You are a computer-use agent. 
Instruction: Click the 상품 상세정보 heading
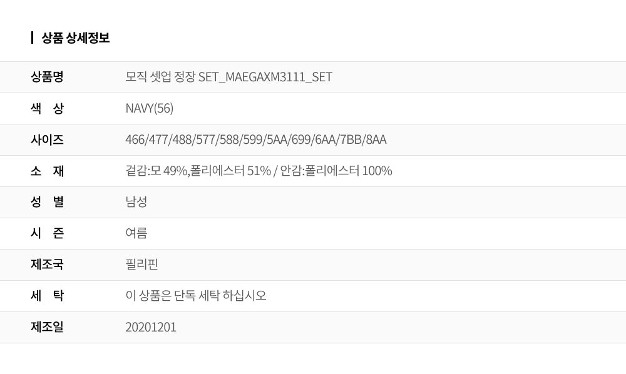pos(76,38)
